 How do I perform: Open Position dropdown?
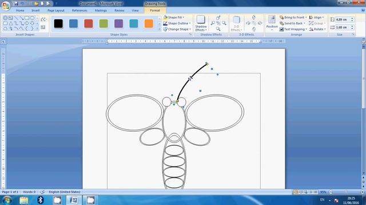point(272,23)
